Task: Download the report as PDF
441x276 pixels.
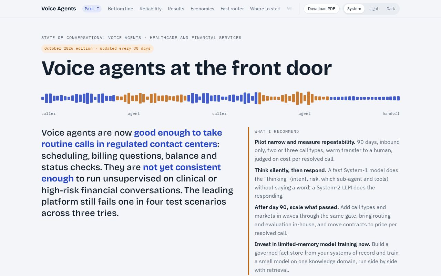Action: [x=321, y=9]
